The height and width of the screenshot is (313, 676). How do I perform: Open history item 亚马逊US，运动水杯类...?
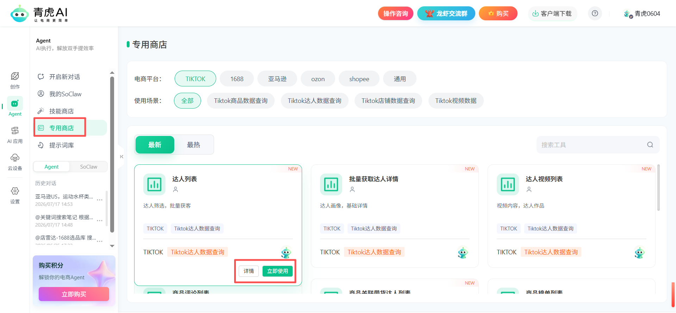pos(64,196)
